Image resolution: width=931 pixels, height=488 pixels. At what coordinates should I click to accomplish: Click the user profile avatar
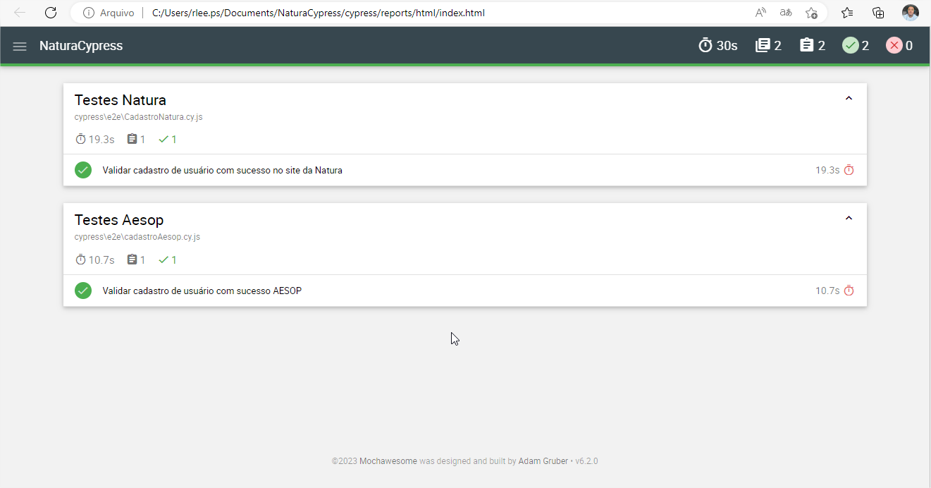pyautogui.click(x=911, y=13)
